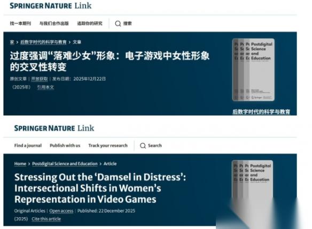Select Publish with us in navigation

[65, 145]
